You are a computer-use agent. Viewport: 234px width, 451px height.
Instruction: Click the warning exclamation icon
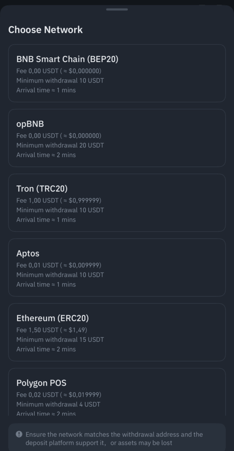pyautogui.click(x=19, y=434)
